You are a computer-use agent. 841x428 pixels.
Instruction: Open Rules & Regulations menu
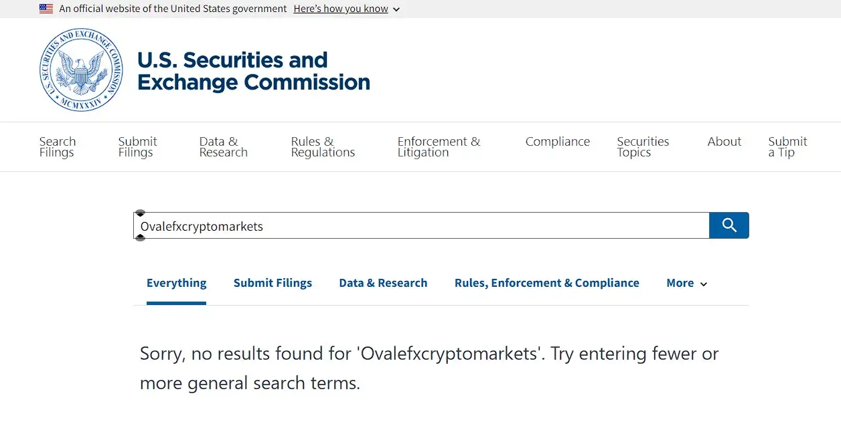323,146
